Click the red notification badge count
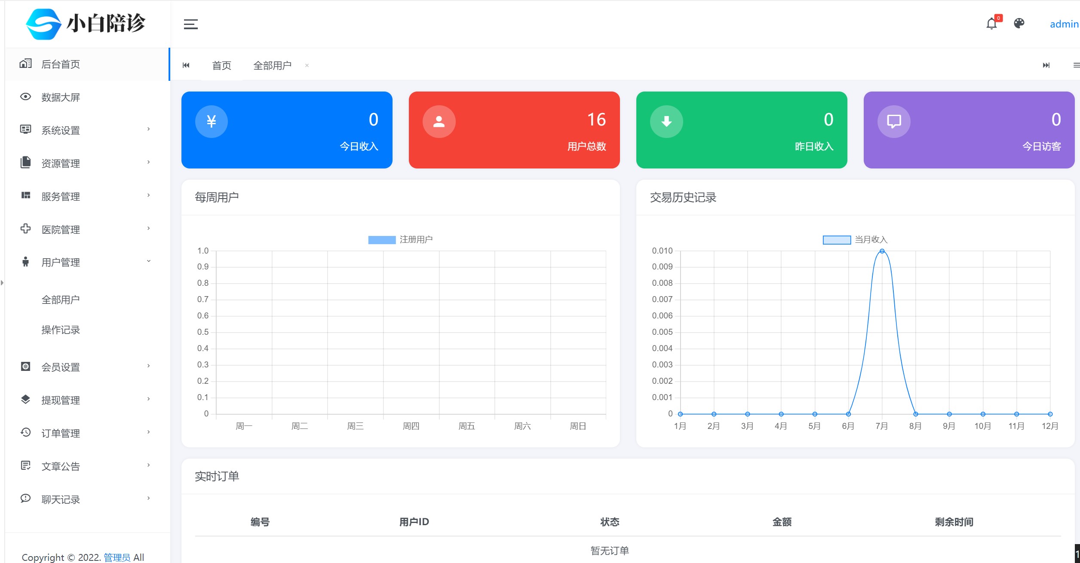Viewport: 1080px width, 563px height. coord(999,18)
